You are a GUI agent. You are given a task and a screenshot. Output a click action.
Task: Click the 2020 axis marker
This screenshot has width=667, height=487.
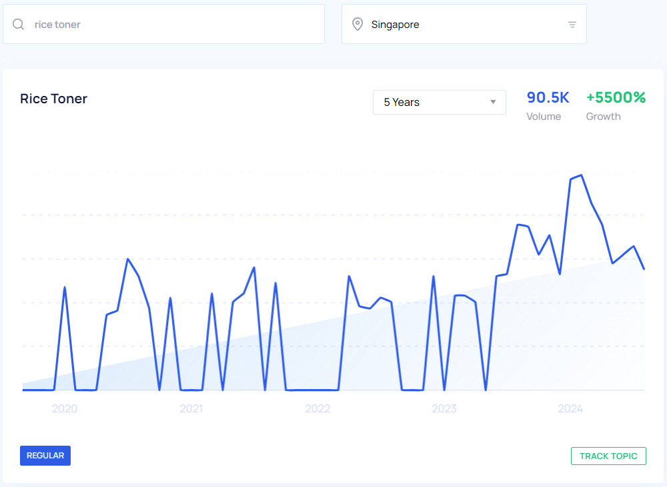click(65, 408)
